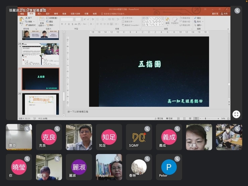Viewport: 248px width, 186px height.
Task: Toggle italic formatting in the ribbon
Action: tap(66, 24)
